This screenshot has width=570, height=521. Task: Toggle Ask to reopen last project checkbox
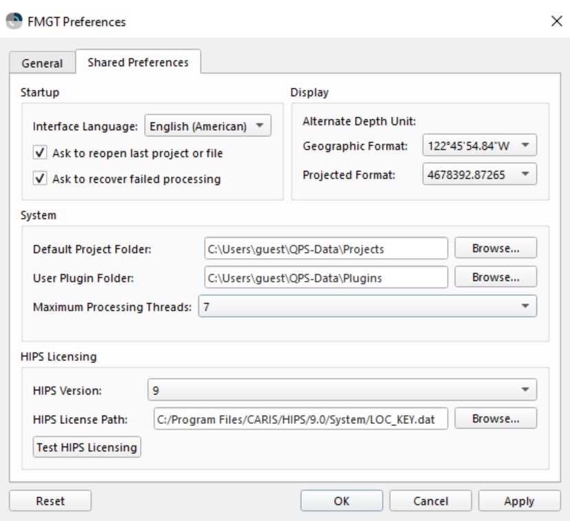[x=41, y=153]
